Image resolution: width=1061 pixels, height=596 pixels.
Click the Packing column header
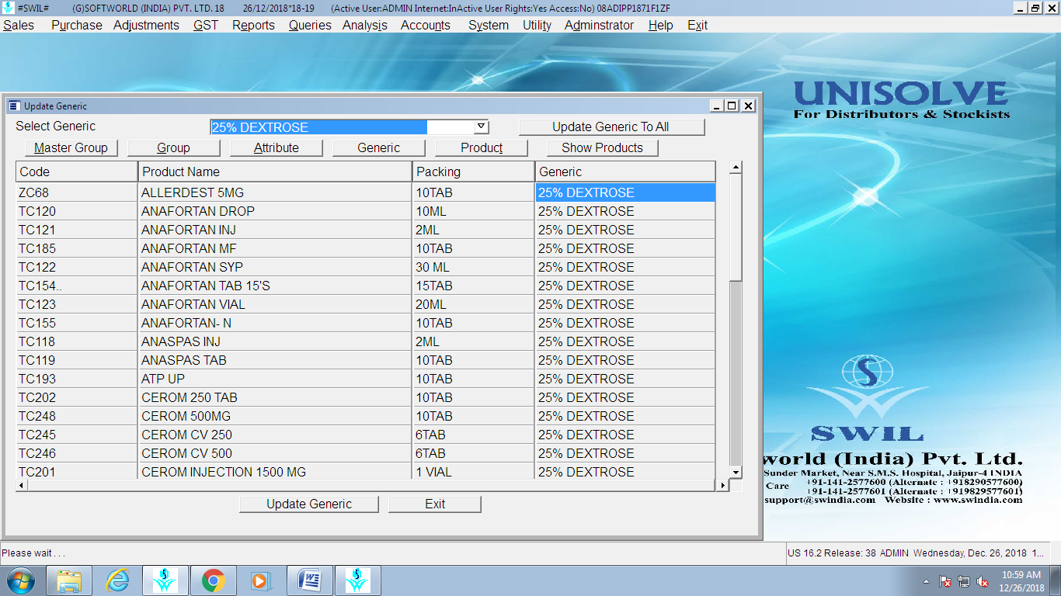tap(474, 172)
